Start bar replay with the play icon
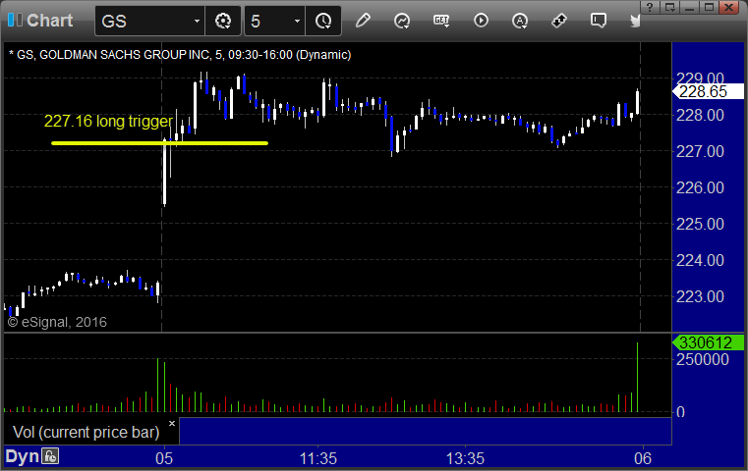Viewport: 748px width, 471px height. click(481, 21)
